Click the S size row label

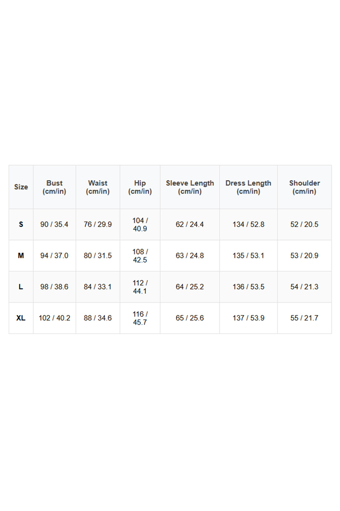click(x=21, y=225)
